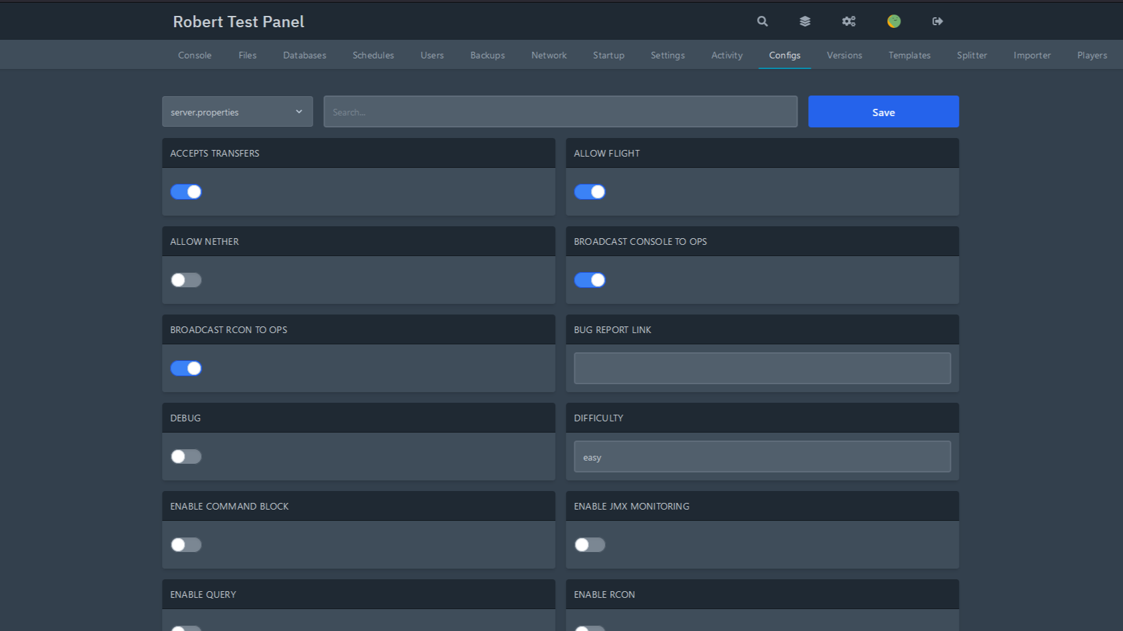Go to the Players tab
Image resolution: width=1123 pixels, height=631 pixels.
pyautogui.click(x=1092, y=55)
